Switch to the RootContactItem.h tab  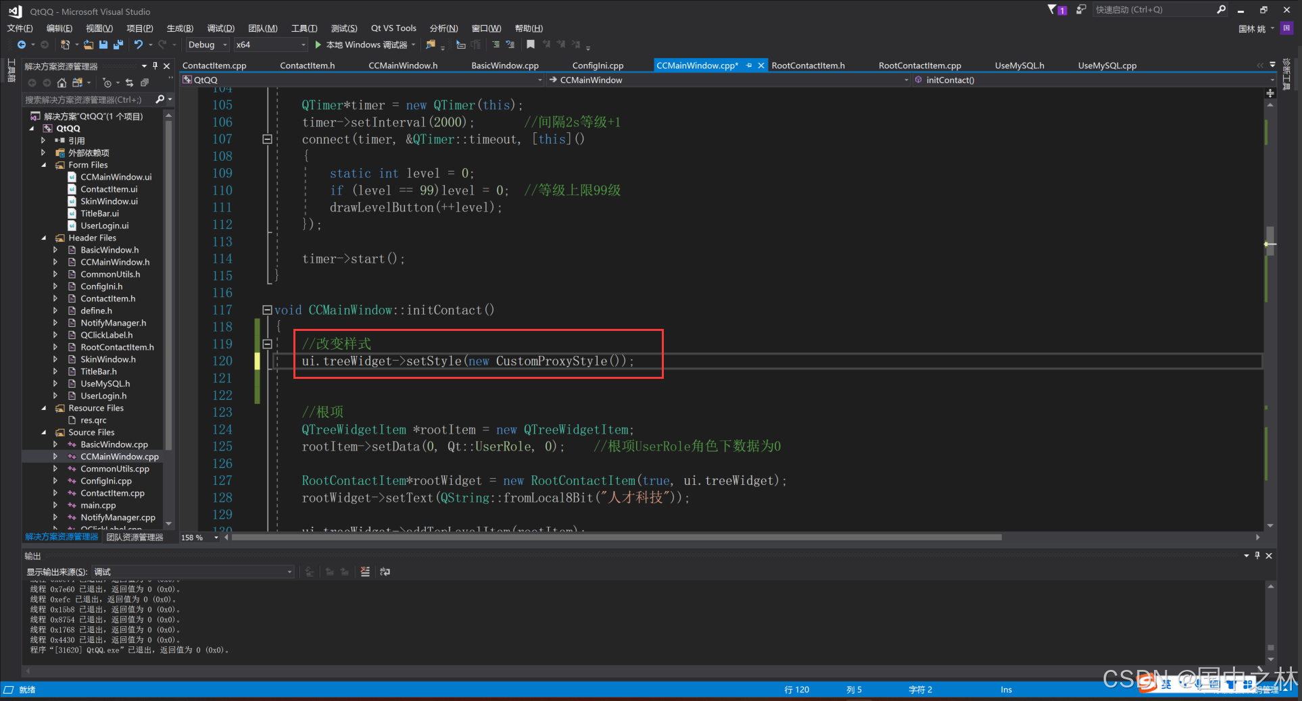pos(808,66)
